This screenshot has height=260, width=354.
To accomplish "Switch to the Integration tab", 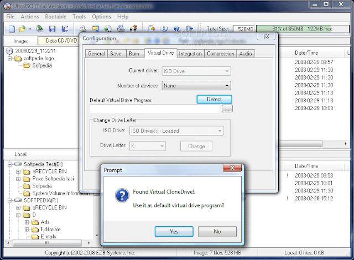I will pos(190,54).
